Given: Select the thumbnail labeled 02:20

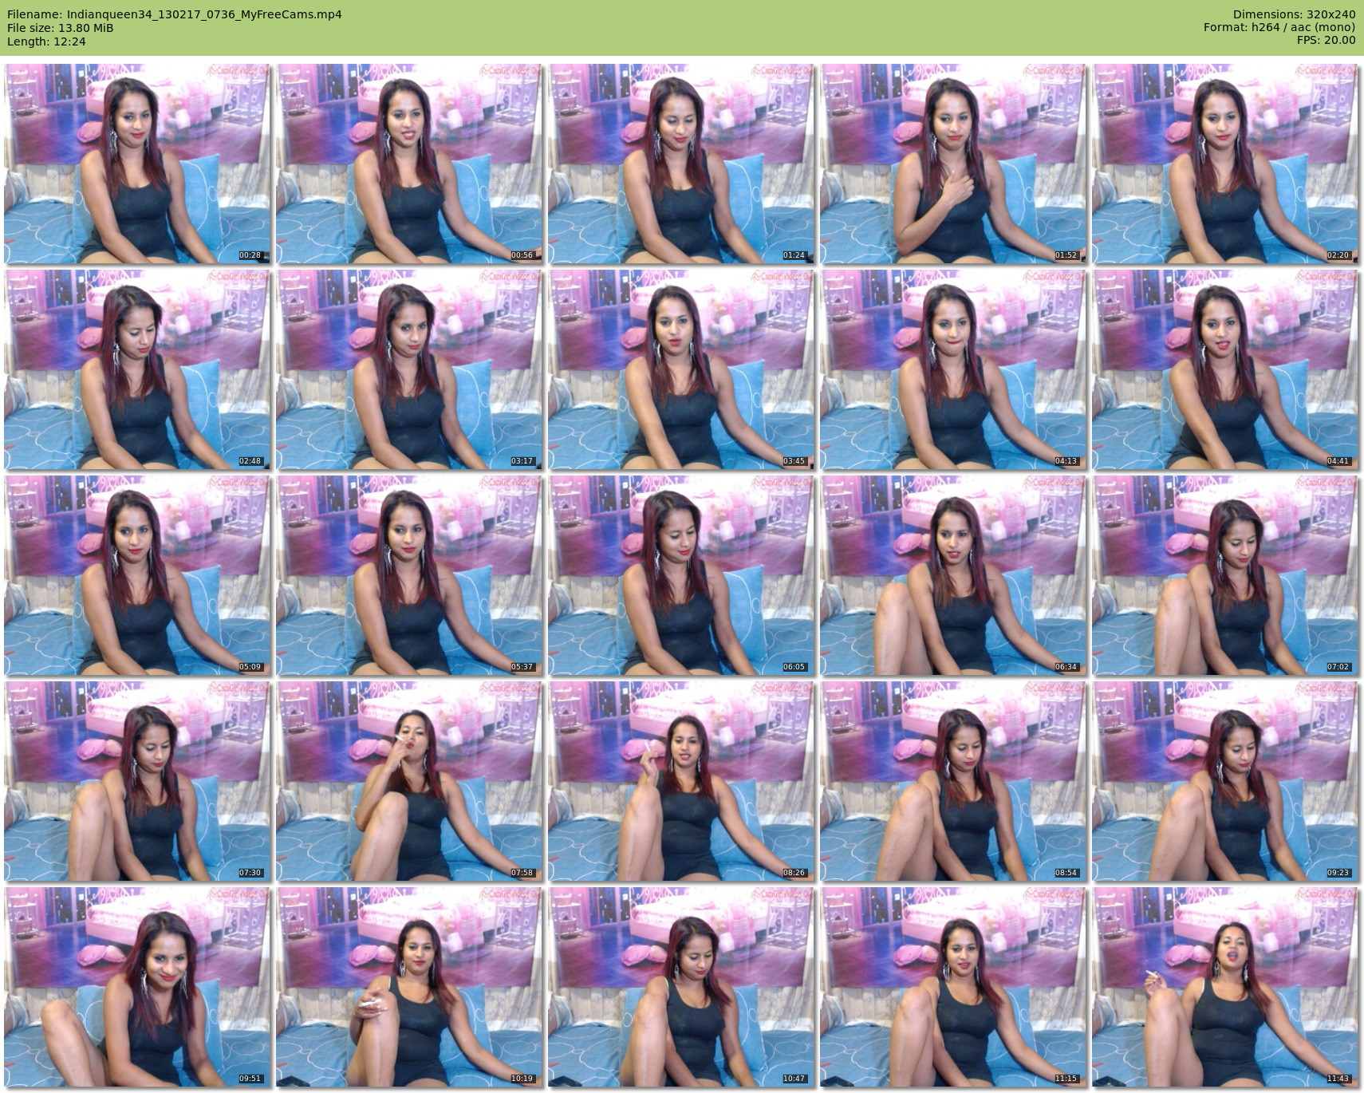Looking at the screenshot, I should coord(1225,164).
